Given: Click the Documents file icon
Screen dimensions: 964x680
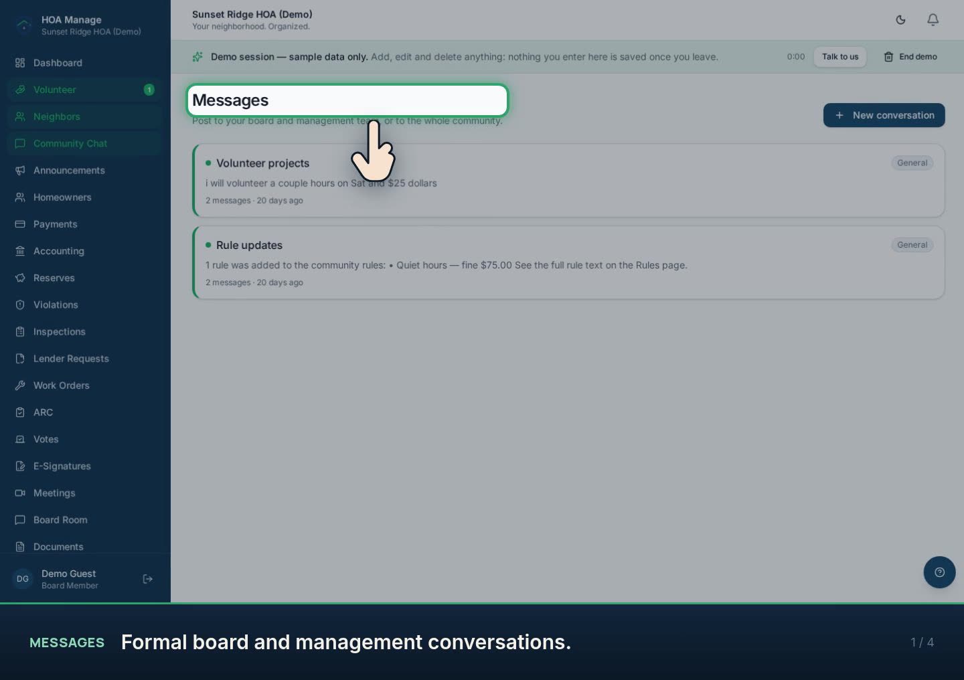Looking at the screenshot, I should coord(20,547).
